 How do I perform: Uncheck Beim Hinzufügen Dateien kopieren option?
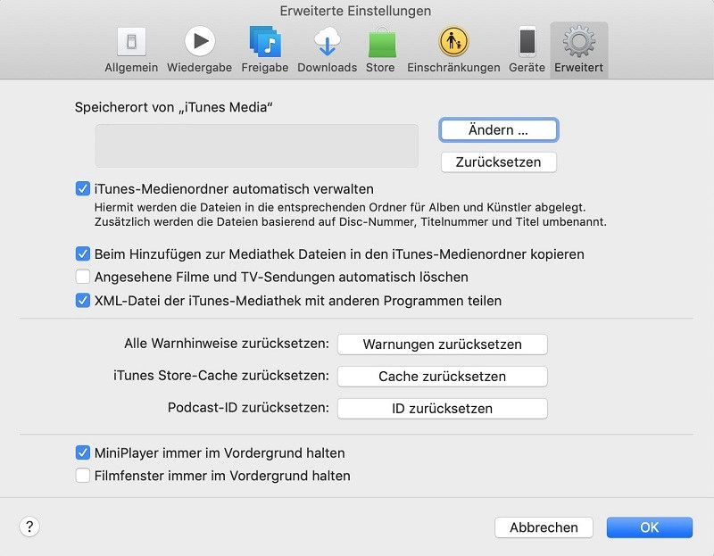click(x=82, y=253)
